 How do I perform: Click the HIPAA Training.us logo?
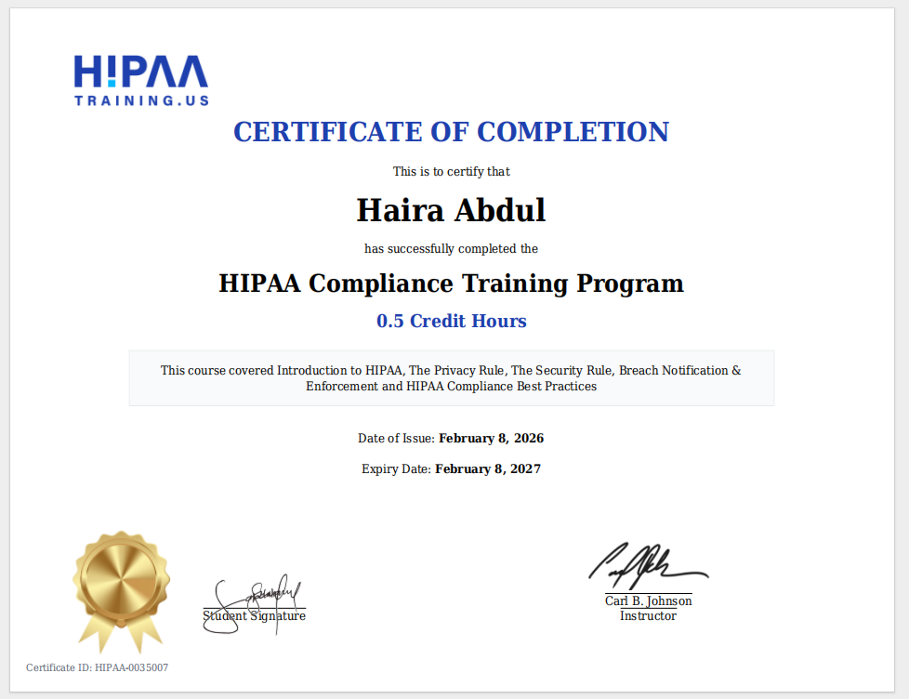click(x=140, y=78)
